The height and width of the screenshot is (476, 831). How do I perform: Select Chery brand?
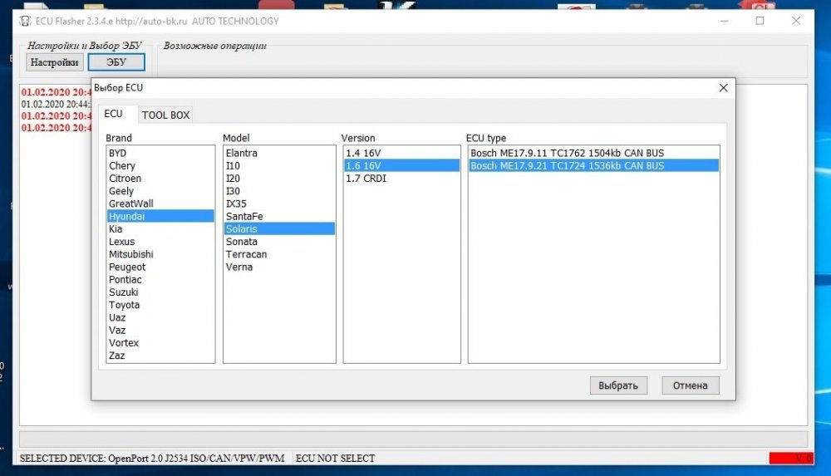pyautogui.click(x=160, y=166)
